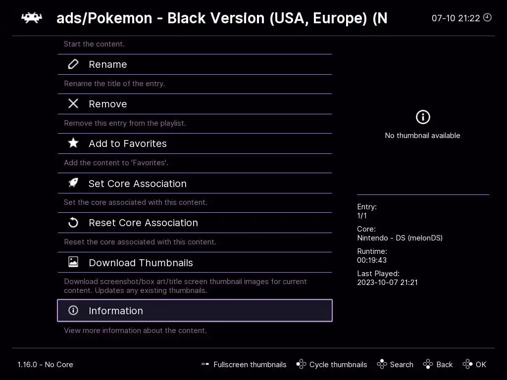
Task: Click the RetroArch invader logo icon
Action: point(31,18)
